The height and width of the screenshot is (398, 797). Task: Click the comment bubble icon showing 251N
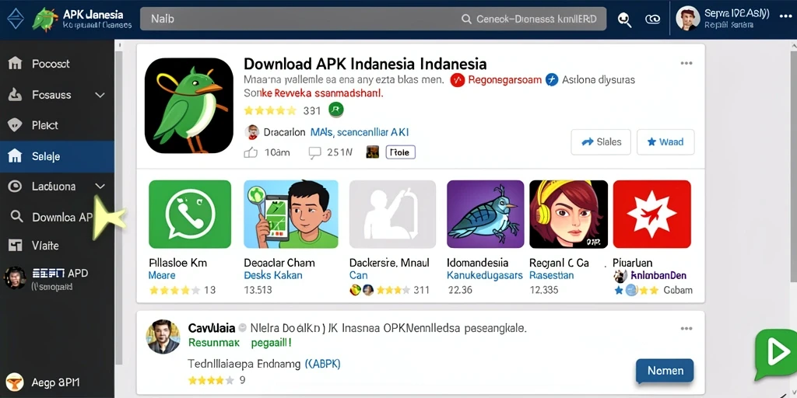[315, 152]
